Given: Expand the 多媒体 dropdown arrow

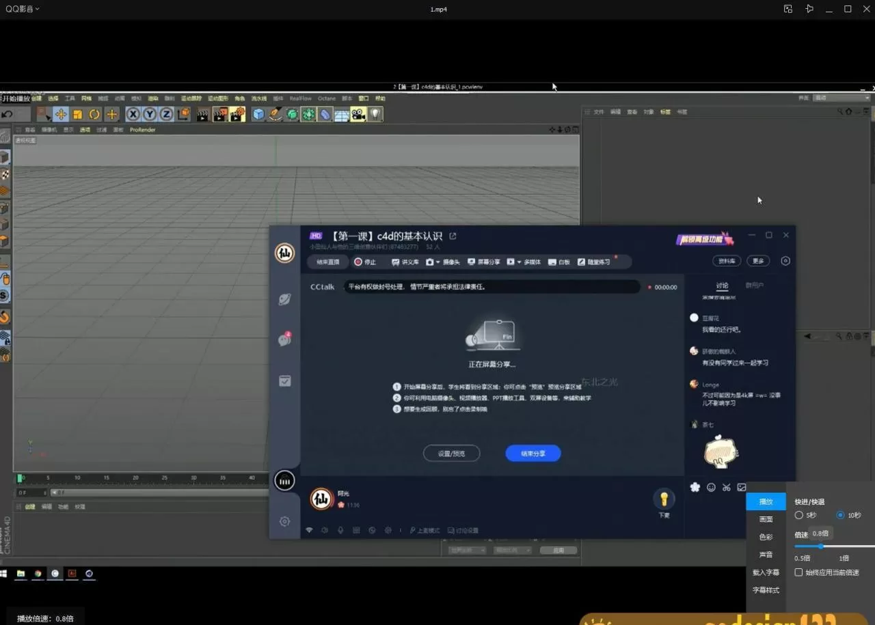Looking at the screenshot, I should coord(519,262).
